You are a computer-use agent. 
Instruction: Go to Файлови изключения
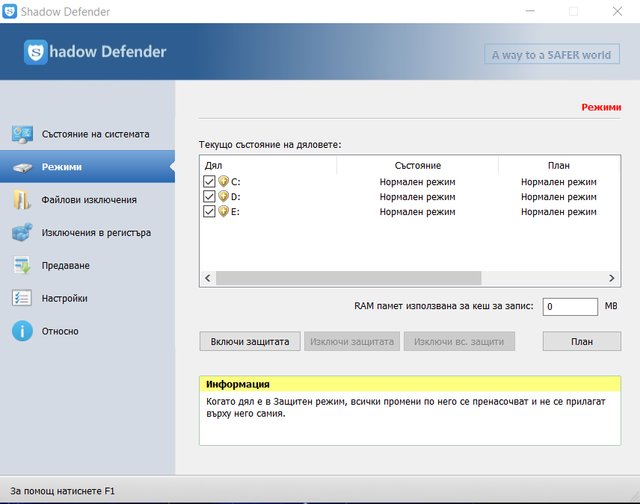pos(87,200)
